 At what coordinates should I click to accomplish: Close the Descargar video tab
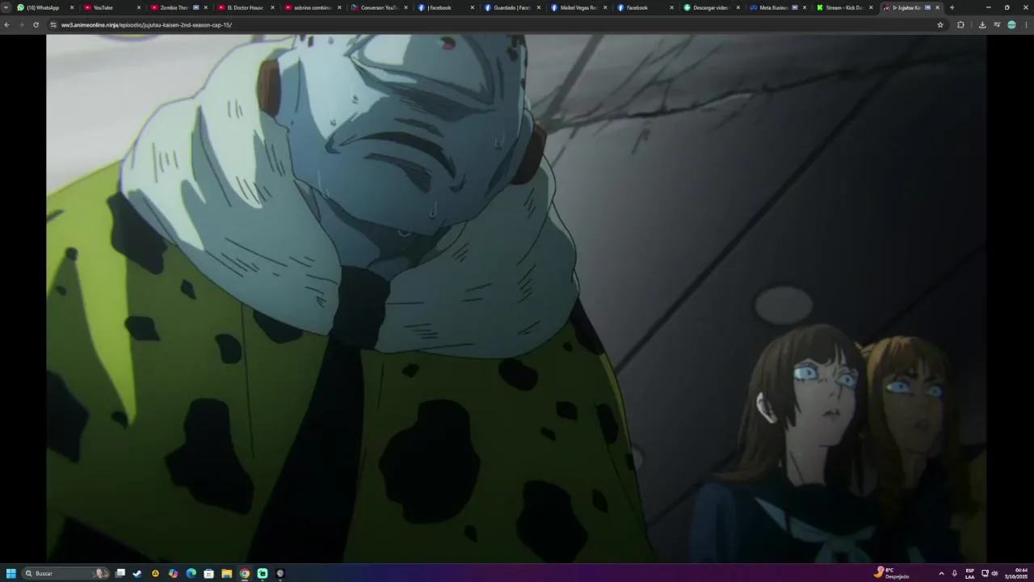pyautogui.click(x=738, y=7)
